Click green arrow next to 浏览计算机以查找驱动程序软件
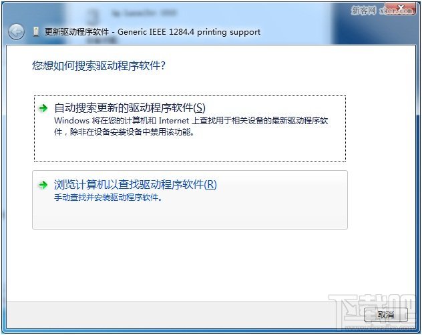The width and height of the screenshot is (422, 335). point(43,185)
